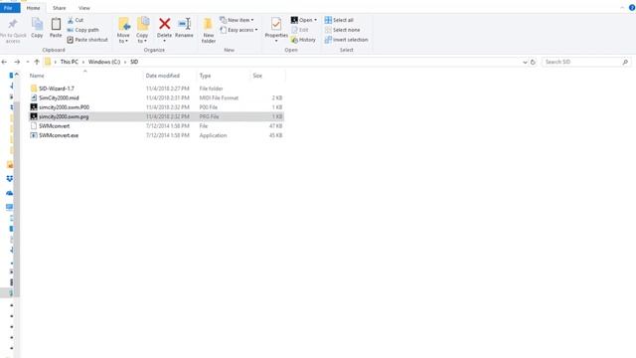
Task: Click Paste shortcut option
Action: point(87,40)
